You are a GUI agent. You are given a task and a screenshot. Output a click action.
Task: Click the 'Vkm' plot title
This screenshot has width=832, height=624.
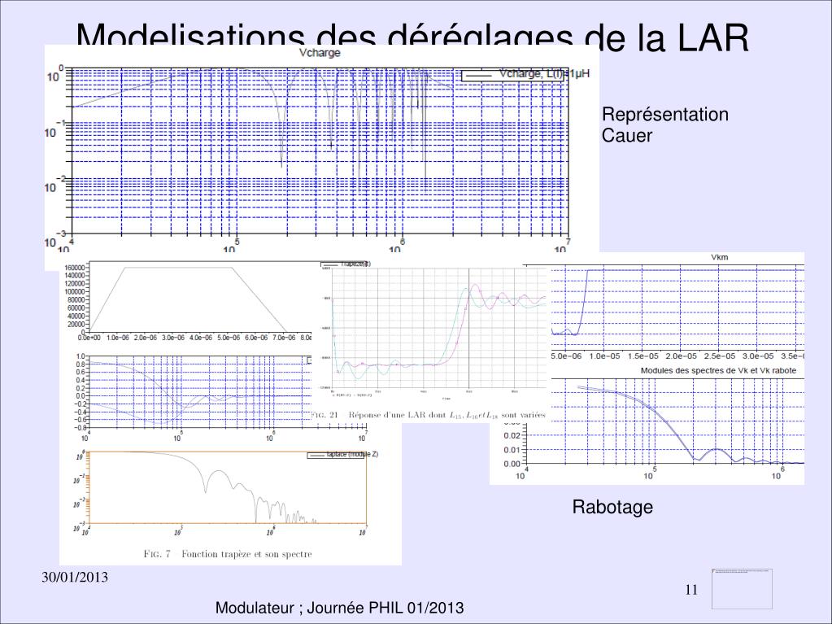(720, 257)
